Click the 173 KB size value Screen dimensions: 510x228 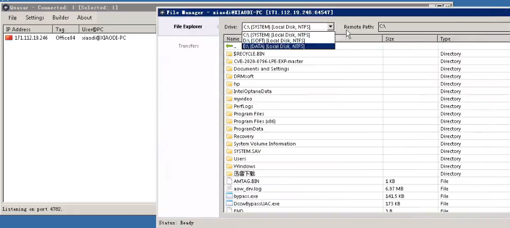(x=393, y=204)
